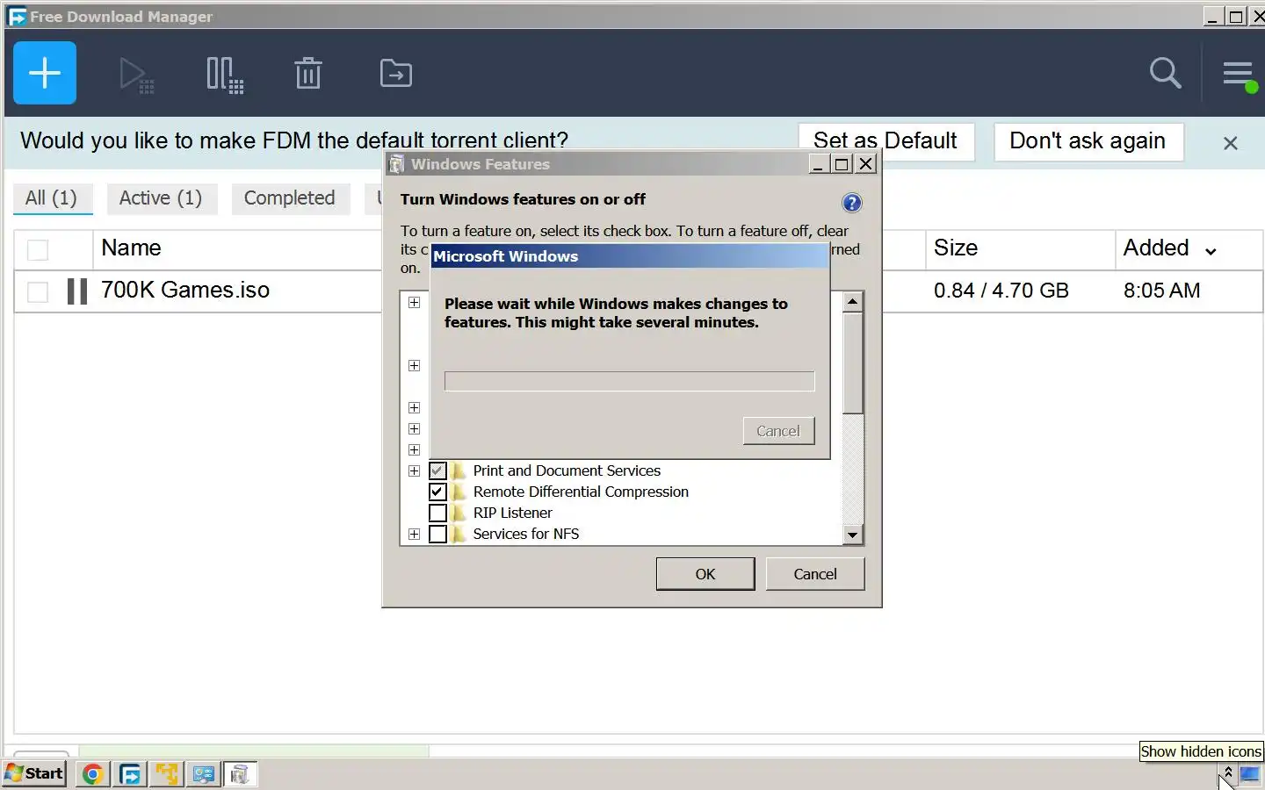Show hidden icons in the system tray

click(1228, 773)
